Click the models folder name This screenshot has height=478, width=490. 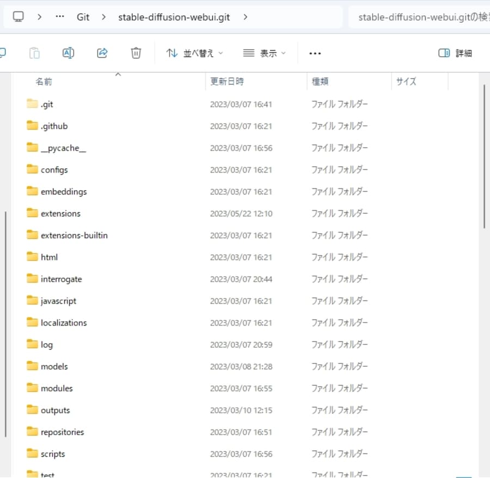(x=54, y=366)
